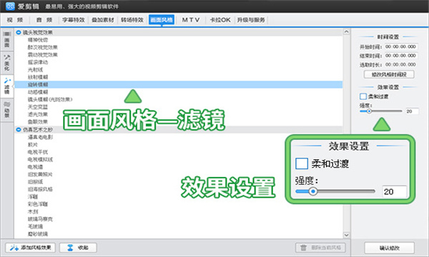The image size is (429, 257).
Task: Select the 摇晃律动 effect
Action: tap(38, 62)
